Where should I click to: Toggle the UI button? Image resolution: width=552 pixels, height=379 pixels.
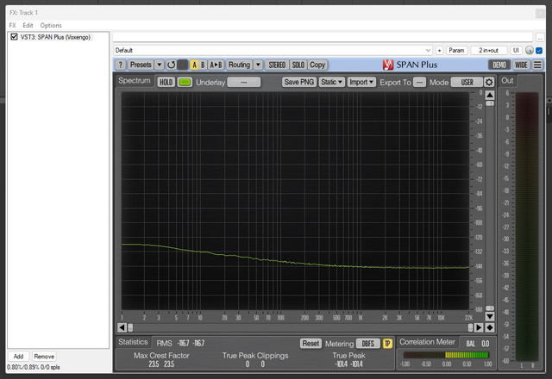pyautogui.click(x=516, y=50)
